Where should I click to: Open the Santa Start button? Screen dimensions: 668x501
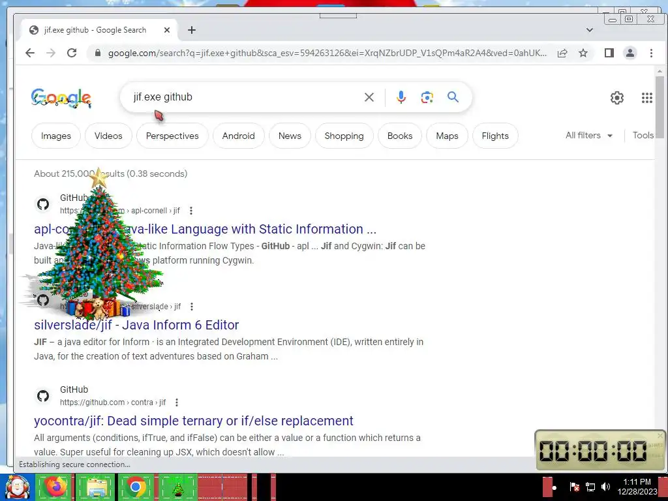[17, 487]
